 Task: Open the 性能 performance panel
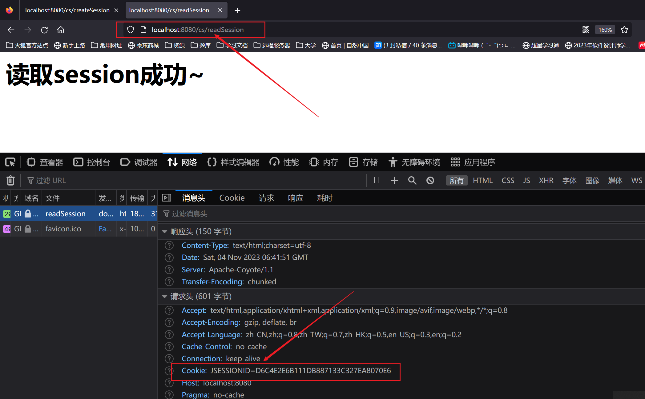tap(284, 162)
